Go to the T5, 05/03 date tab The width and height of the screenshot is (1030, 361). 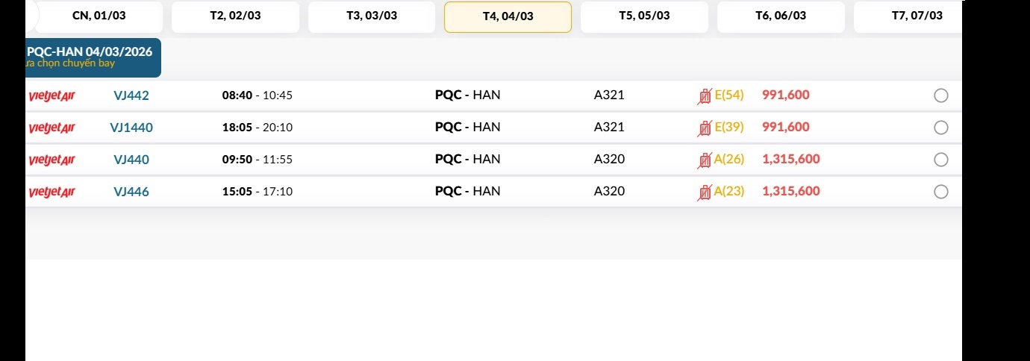point(644,16)
